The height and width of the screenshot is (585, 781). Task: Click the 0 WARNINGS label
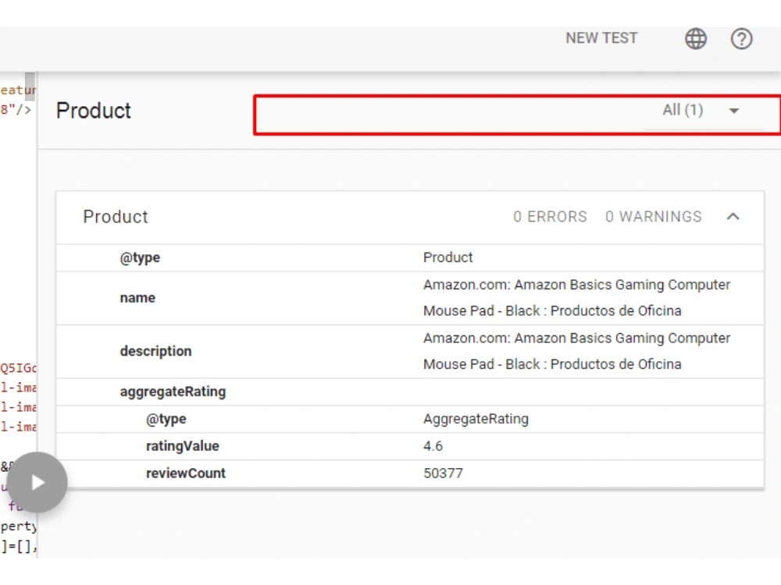pyautogui.click(x=654, y=217)
